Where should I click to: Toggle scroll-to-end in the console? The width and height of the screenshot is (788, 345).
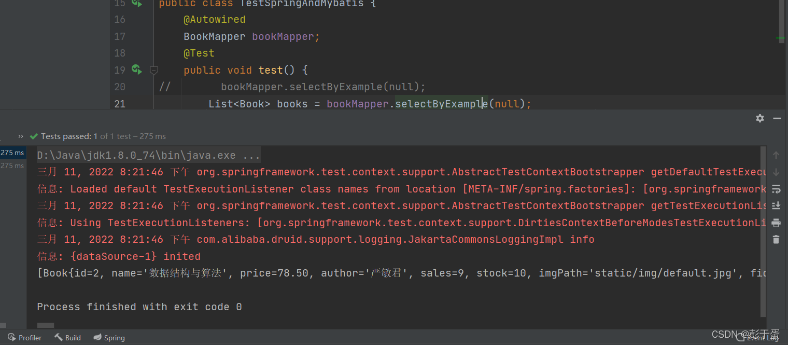pyautogui.click(x=776, y=206)
